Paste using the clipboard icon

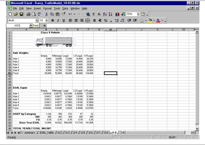click(58, 14)
